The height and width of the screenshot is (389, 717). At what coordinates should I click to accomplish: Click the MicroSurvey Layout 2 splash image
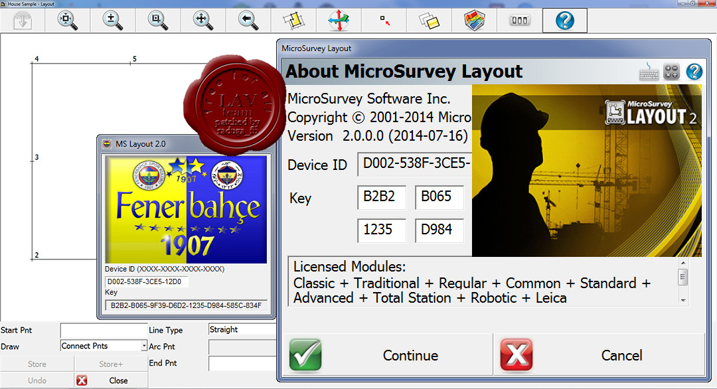(x=587, y=170)
